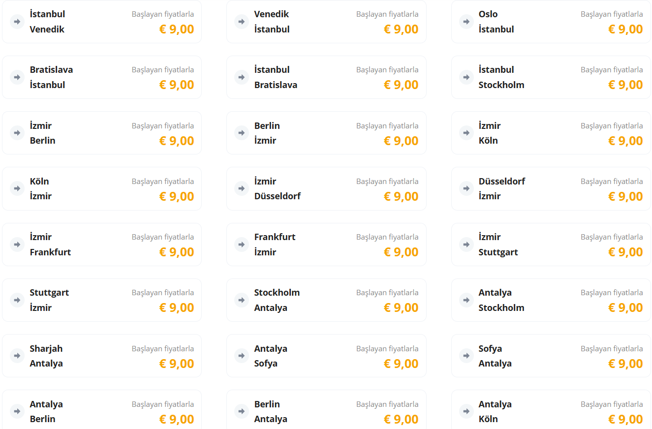This screenshot has width=652, height=429.
Task: Open the Berlin to İzmir route card
Action: pyautogui.click(x=326, y=133)
